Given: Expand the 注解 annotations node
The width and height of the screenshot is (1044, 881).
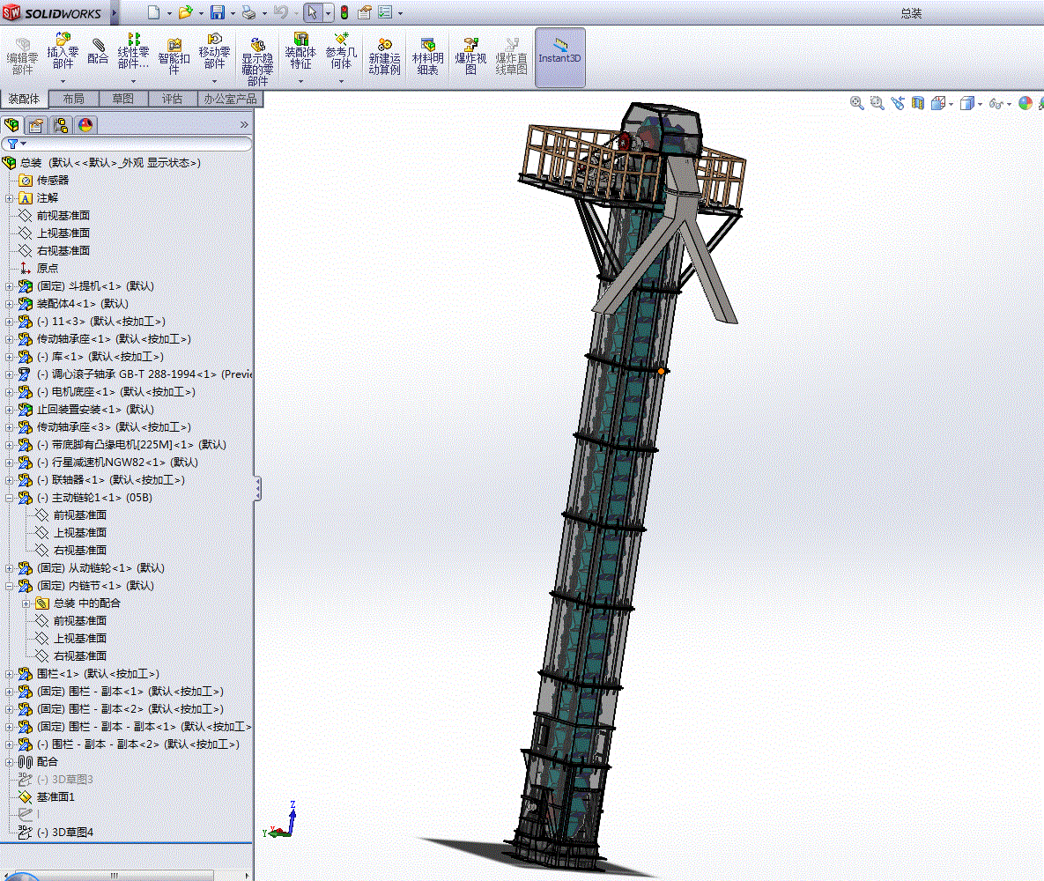Looking at the screenshot, I should pyautogui.click(x=10, y=198).
